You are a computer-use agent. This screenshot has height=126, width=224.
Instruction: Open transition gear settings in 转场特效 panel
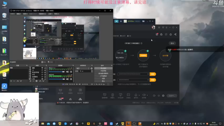click(92, 68)
